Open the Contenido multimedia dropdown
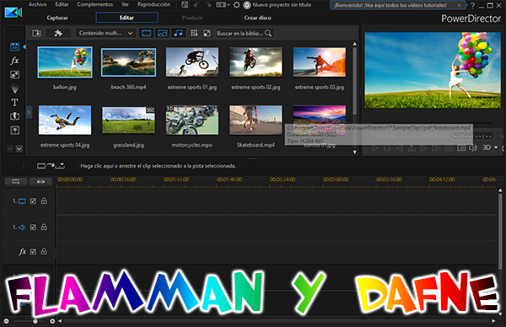Viewport: 506px width, 327px height. pyautogui.click(x=105, y=33)
